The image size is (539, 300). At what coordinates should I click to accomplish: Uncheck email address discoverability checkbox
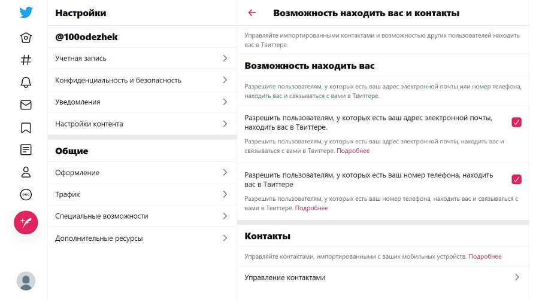click(516, 122)
